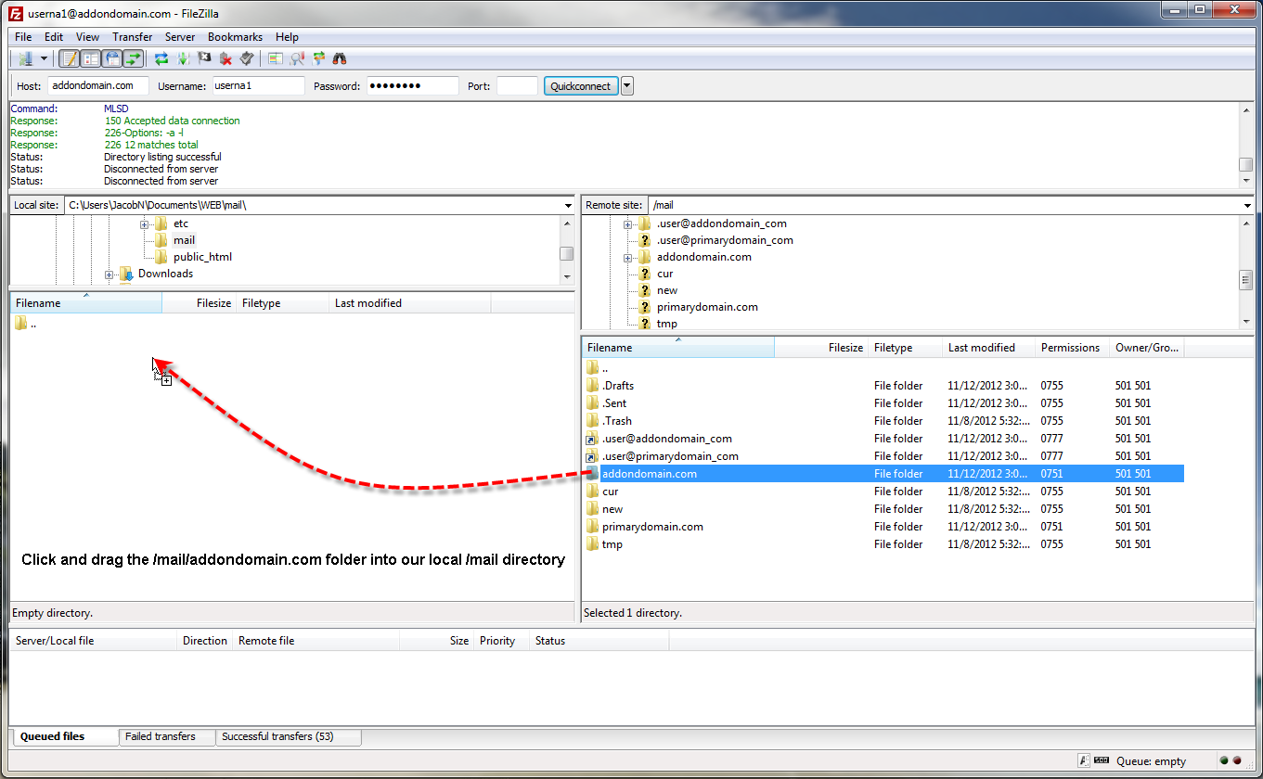Click the Refresh file lists icon
This screenshot has height=779, width=1263.
[x=161, y=58]
